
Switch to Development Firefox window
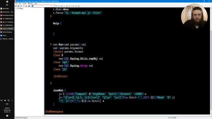click(x=7, y=16)
